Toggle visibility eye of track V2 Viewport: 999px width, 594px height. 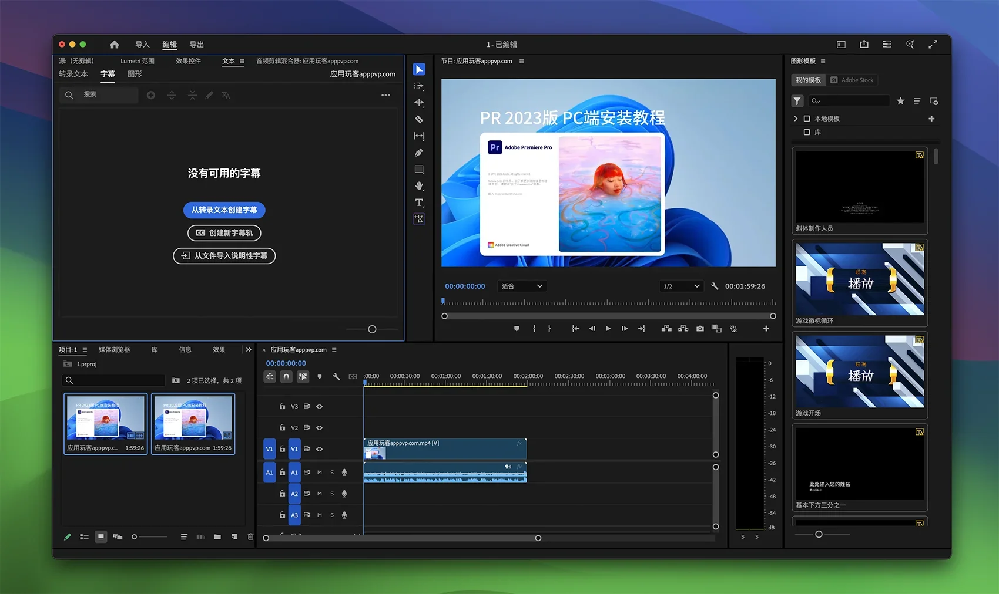pos(320,428)
